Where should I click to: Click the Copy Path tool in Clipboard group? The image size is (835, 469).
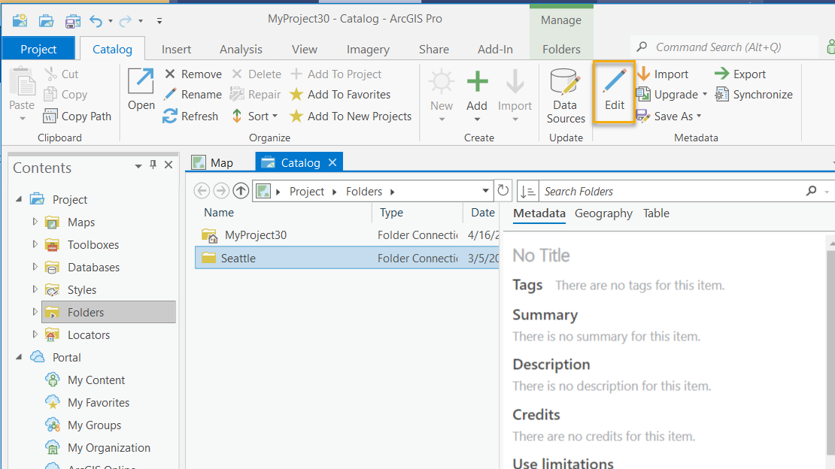(77, 116)
